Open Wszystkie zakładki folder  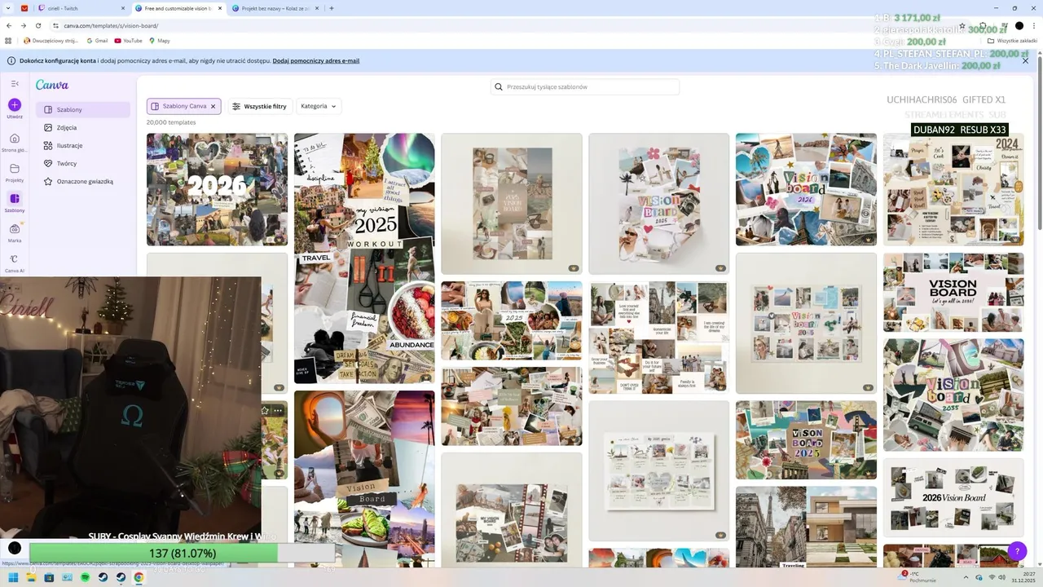pyautogui.click(x=1012, y=40)
